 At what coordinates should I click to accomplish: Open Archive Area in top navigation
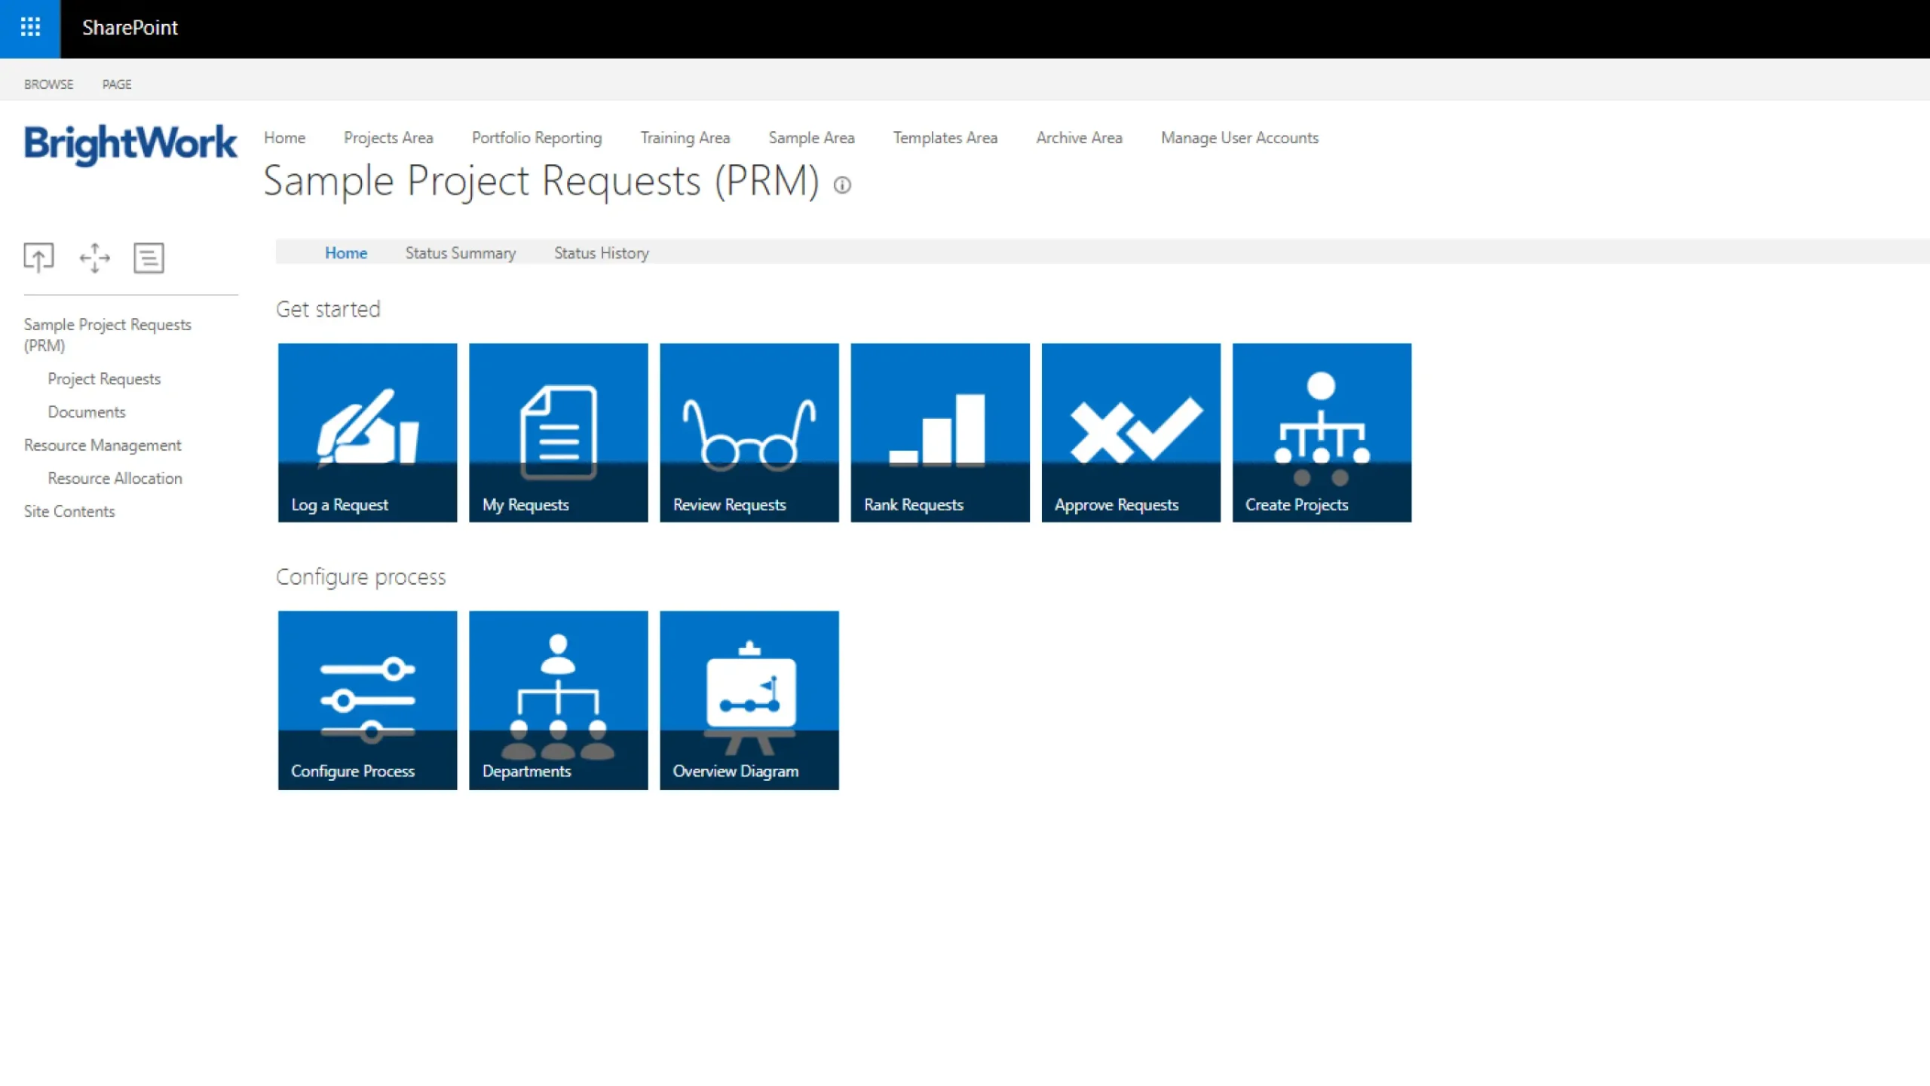[1079, 138]
